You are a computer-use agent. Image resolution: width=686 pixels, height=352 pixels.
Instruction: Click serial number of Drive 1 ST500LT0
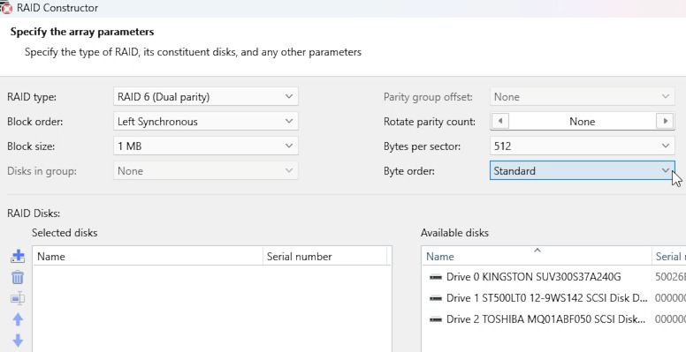coord(670,298)
